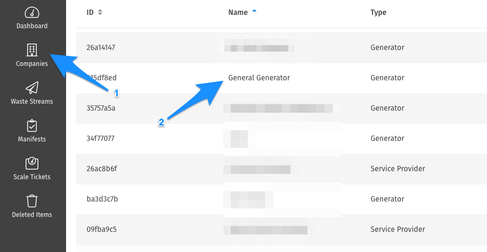This screenshot has width=487, height=252.
Task: Open company with ID 26a14147
Action: (281, 48)
